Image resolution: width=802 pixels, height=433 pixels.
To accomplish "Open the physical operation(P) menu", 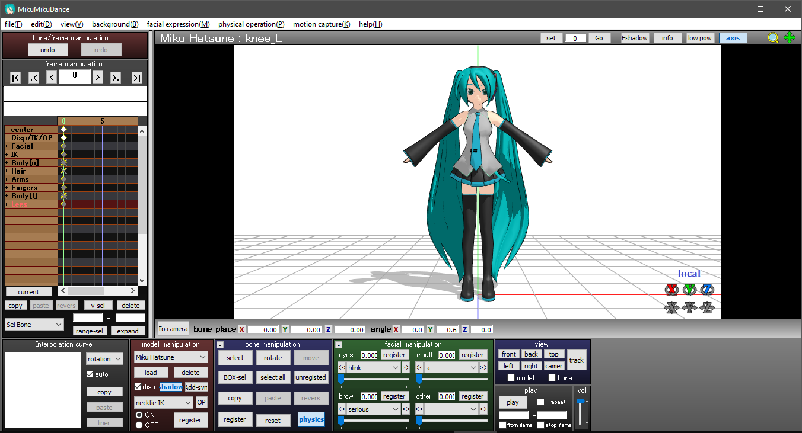I will click(x=251, y=24).
